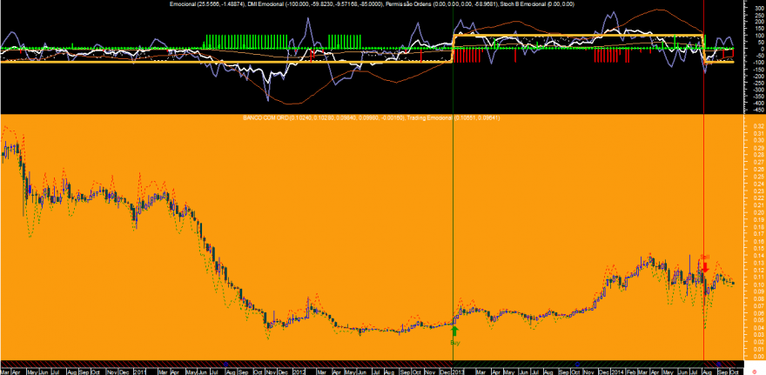This screenshot has height=375, width=766.
Task: Click the '2011' year label on date axis
Action: coord(140,372)
